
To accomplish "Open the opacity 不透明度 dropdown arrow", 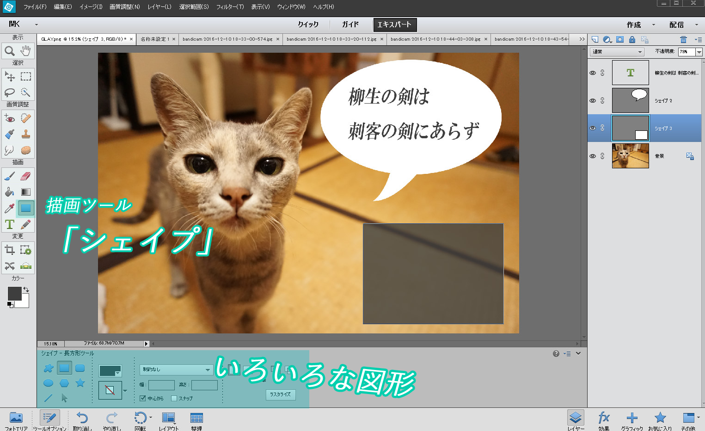I will [x=699, y=52].
